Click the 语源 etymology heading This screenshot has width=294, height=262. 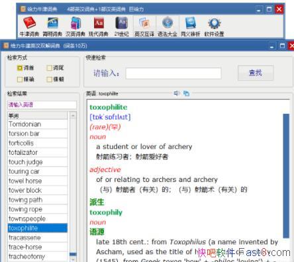tap(97, 232)
